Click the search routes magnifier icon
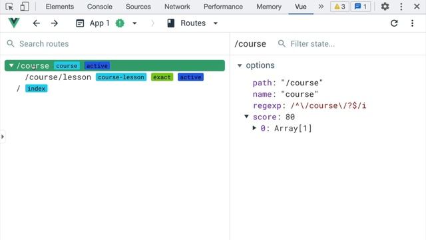This screenshot has height=240, width=426. (x=11, y=43)
